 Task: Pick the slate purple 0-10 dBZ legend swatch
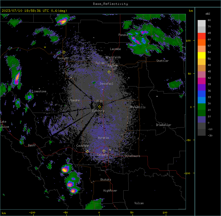[202, 120]
